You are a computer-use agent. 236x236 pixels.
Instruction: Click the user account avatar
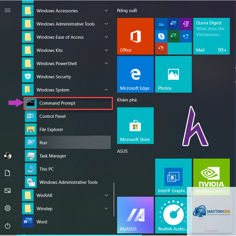point(7,156)
